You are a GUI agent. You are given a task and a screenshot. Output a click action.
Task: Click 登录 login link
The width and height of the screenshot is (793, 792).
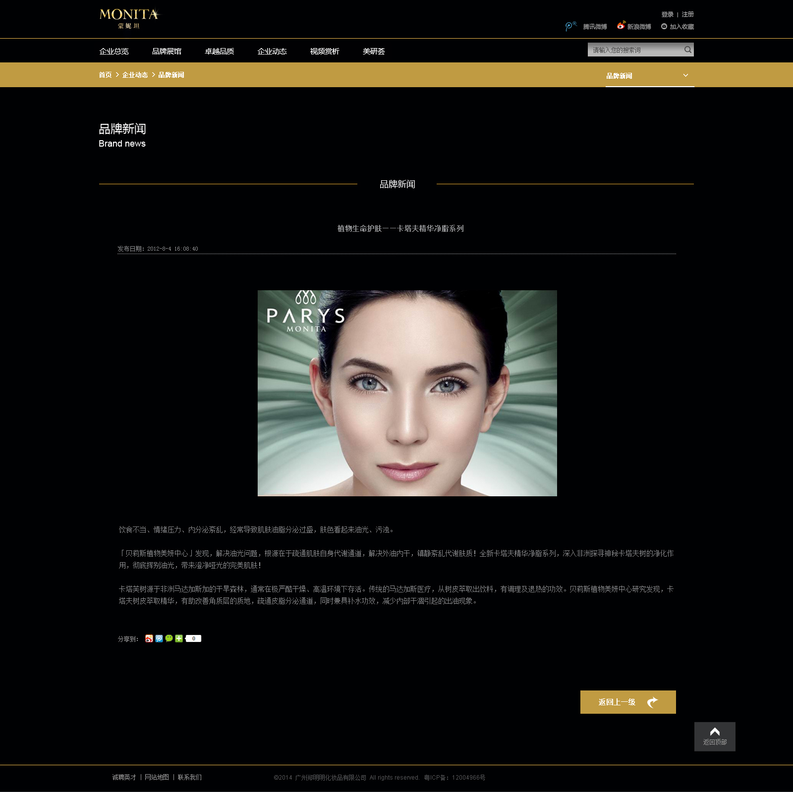click(667, 14)
